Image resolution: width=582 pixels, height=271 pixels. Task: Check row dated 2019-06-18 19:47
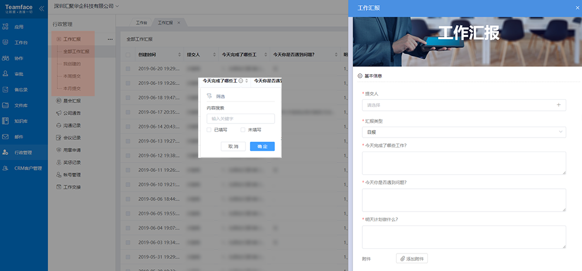point(128,98)
